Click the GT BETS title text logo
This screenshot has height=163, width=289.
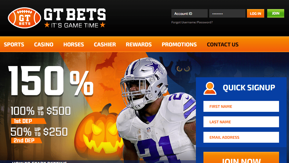75,14
